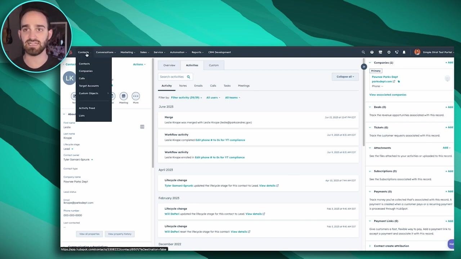Click the details icon beside First name
This screenshot has width=461, height=259.
pos(142,127)
